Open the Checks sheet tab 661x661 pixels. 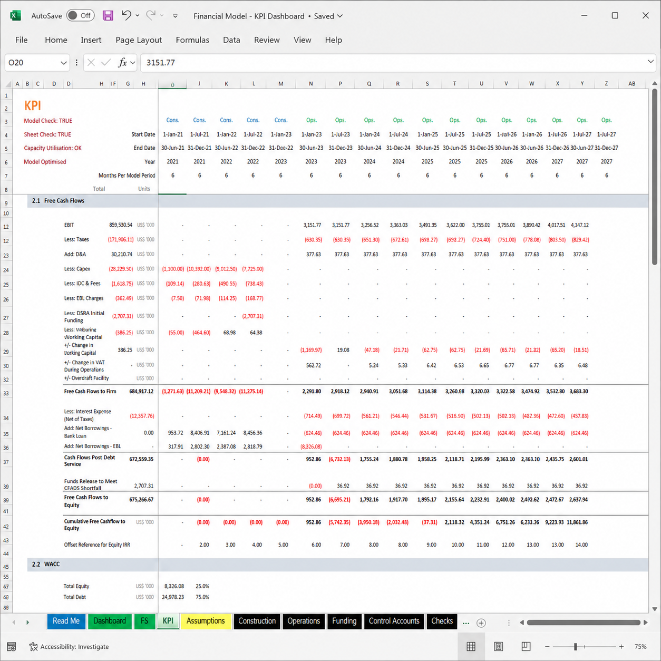point(442,621)
